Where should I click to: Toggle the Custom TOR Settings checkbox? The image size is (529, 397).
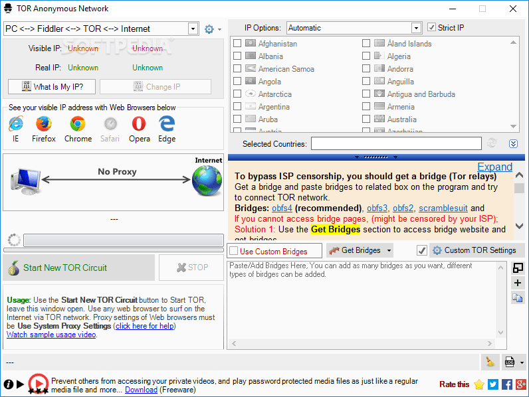[x=422, y=250]
